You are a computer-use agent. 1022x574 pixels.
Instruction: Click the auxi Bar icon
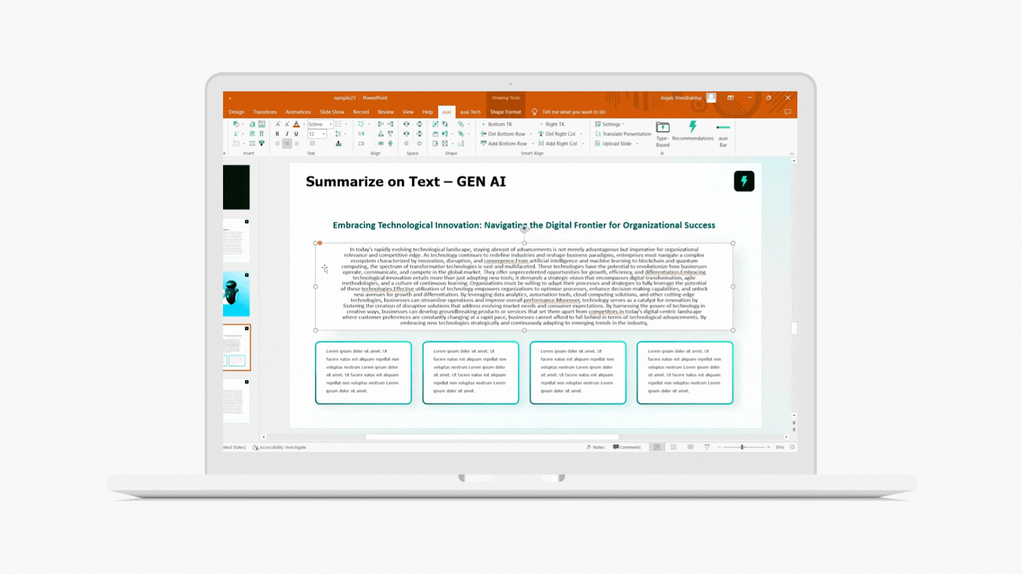click(x=723, y=128)
